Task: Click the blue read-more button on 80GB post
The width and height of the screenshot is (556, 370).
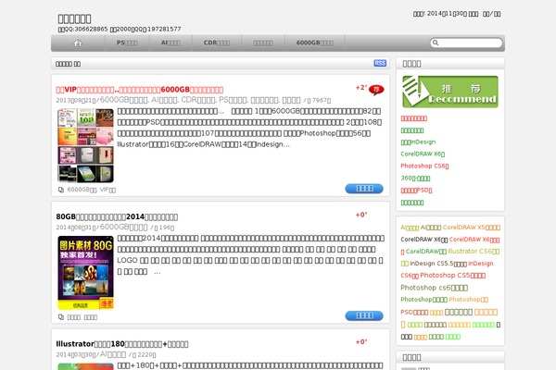Action: [364, 315]
